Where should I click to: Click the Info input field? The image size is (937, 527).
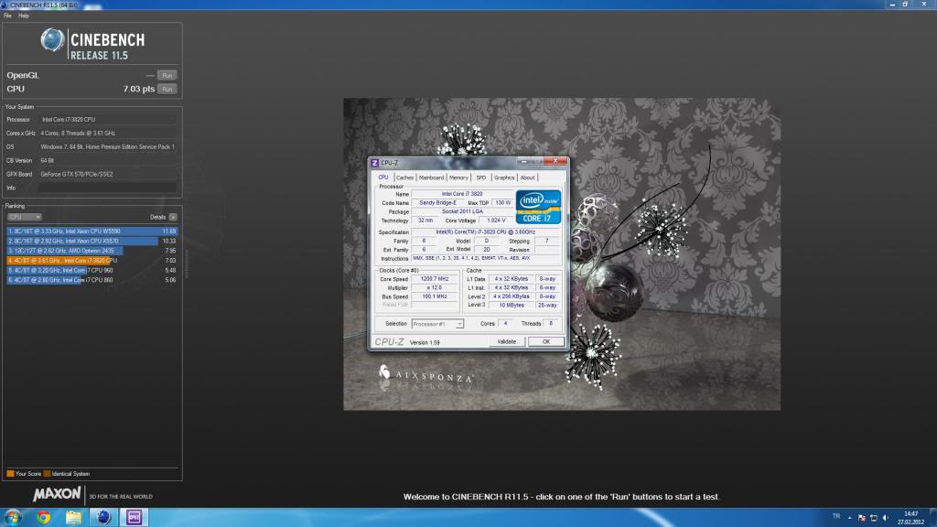coord(108,188)
